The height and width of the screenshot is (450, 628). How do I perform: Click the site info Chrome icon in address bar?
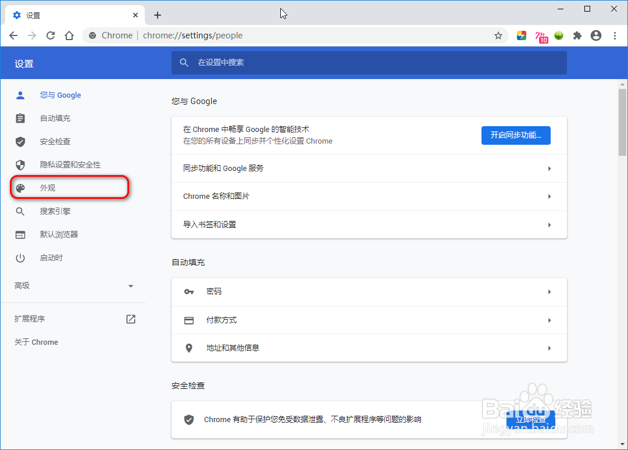(x=92, y=35)
